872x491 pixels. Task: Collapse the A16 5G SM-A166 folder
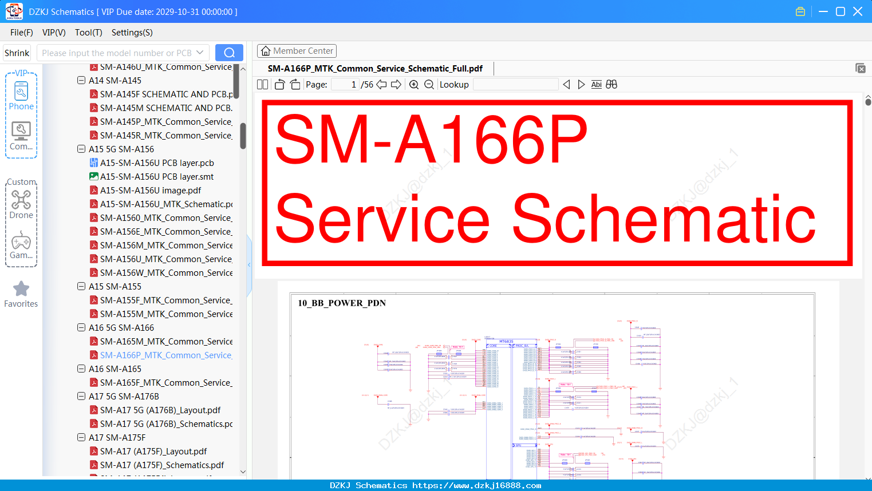[81, 328]
